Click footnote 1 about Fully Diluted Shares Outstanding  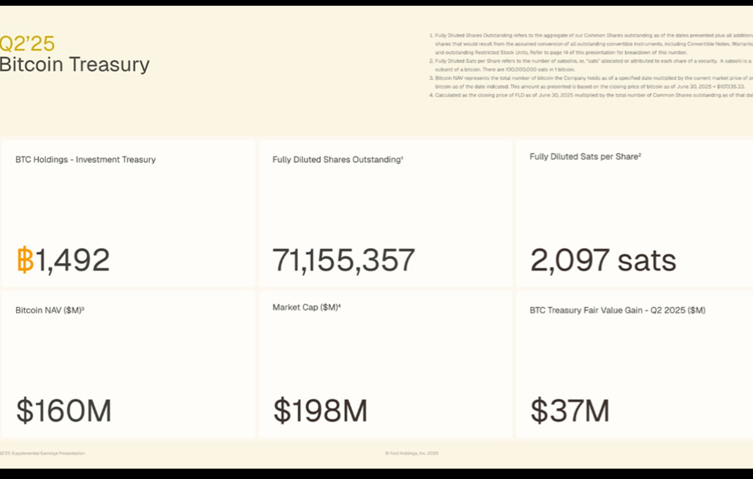pyautogui.click(x=591, y=44)
